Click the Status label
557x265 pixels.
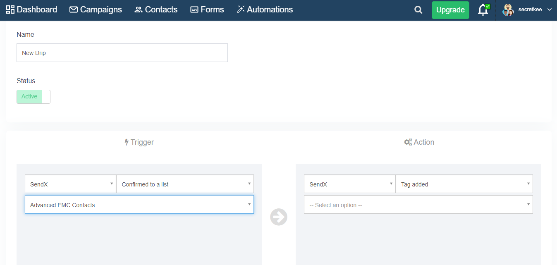(x=26, y=81)
